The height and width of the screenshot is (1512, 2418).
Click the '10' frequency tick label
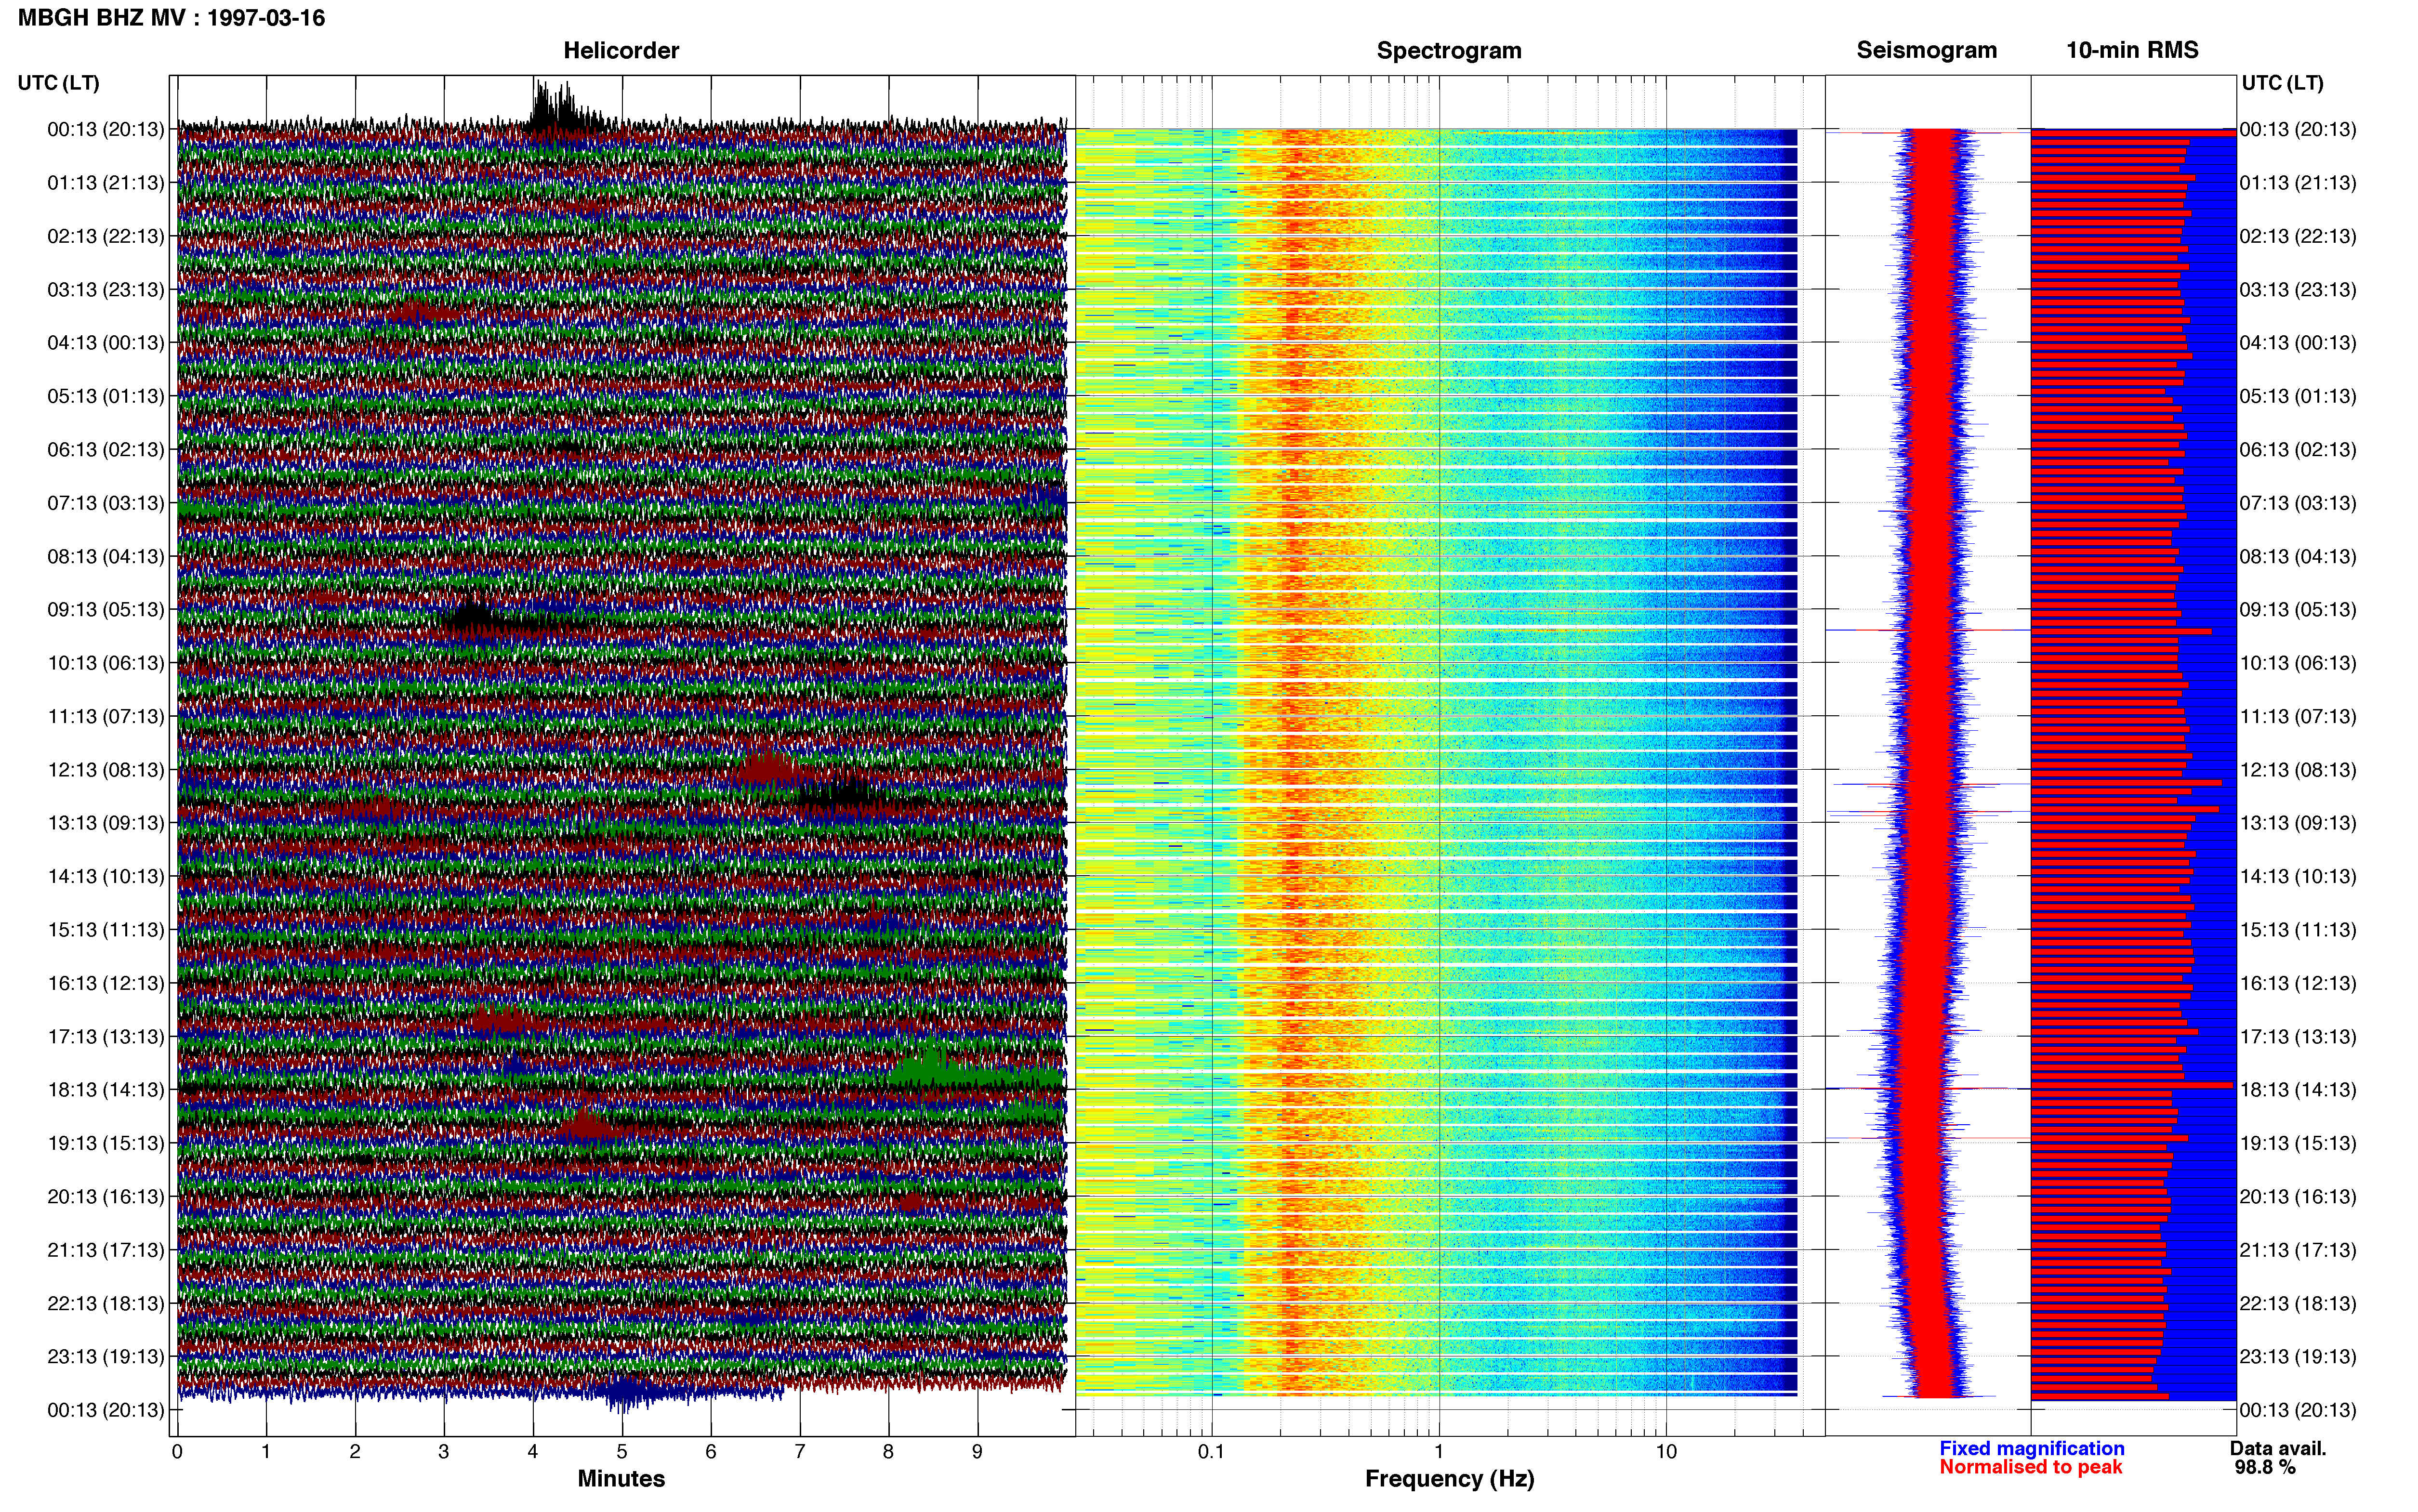pyautogui.click(x=1666, y=1452)
